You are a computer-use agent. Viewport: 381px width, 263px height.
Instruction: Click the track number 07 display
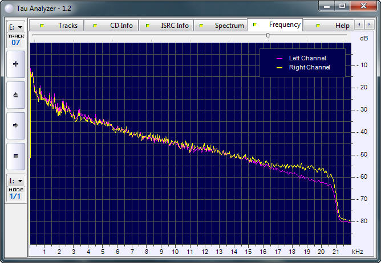click(x=15, y=43)
